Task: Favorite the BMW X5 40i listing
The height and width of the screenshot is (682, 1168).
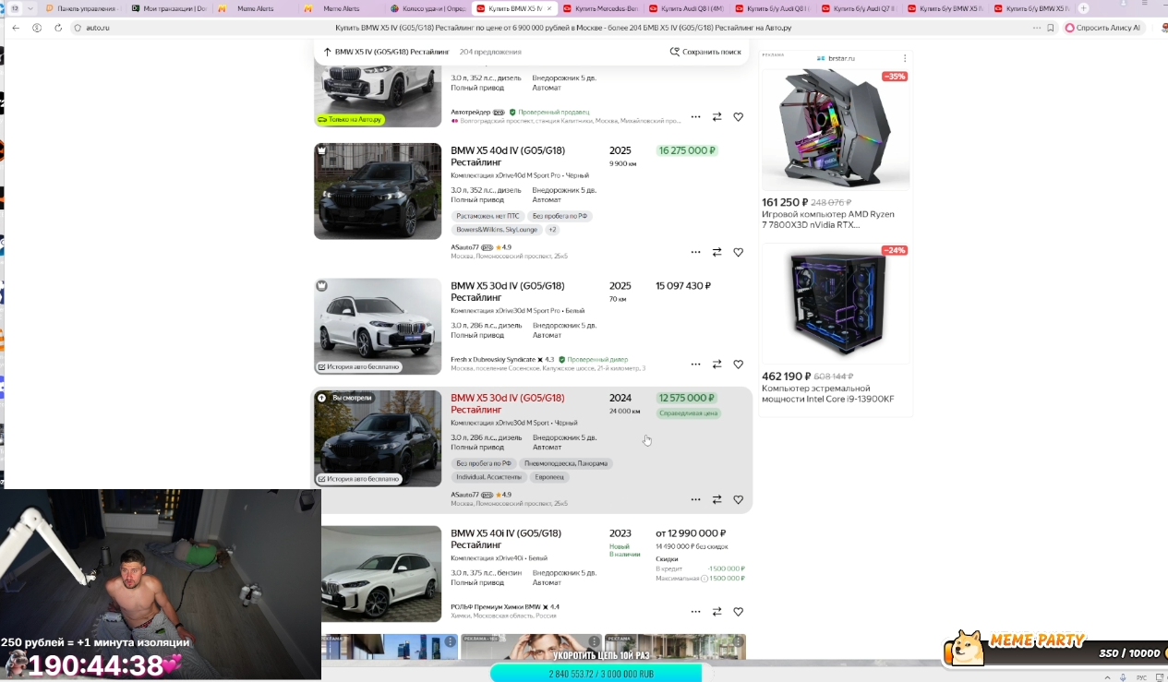Action: tap(738, 612)
